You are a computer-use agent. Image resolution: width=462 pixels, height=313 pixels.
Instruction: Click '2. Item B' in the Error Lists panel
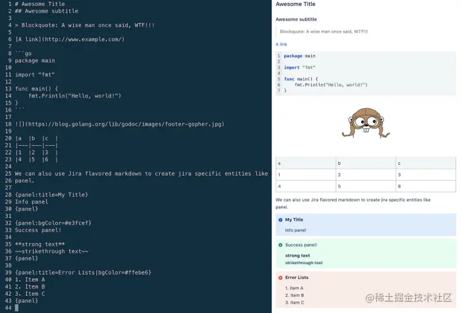pyautogui.click(x=295, y=295)
